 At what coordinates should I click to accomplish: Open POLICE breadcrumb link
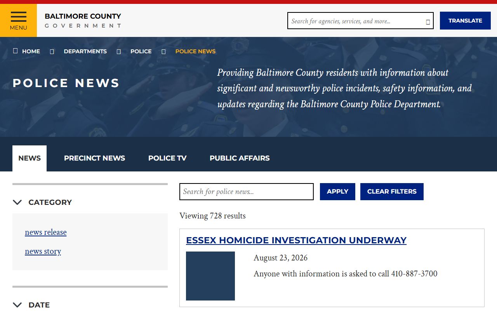tap(141, 51)
